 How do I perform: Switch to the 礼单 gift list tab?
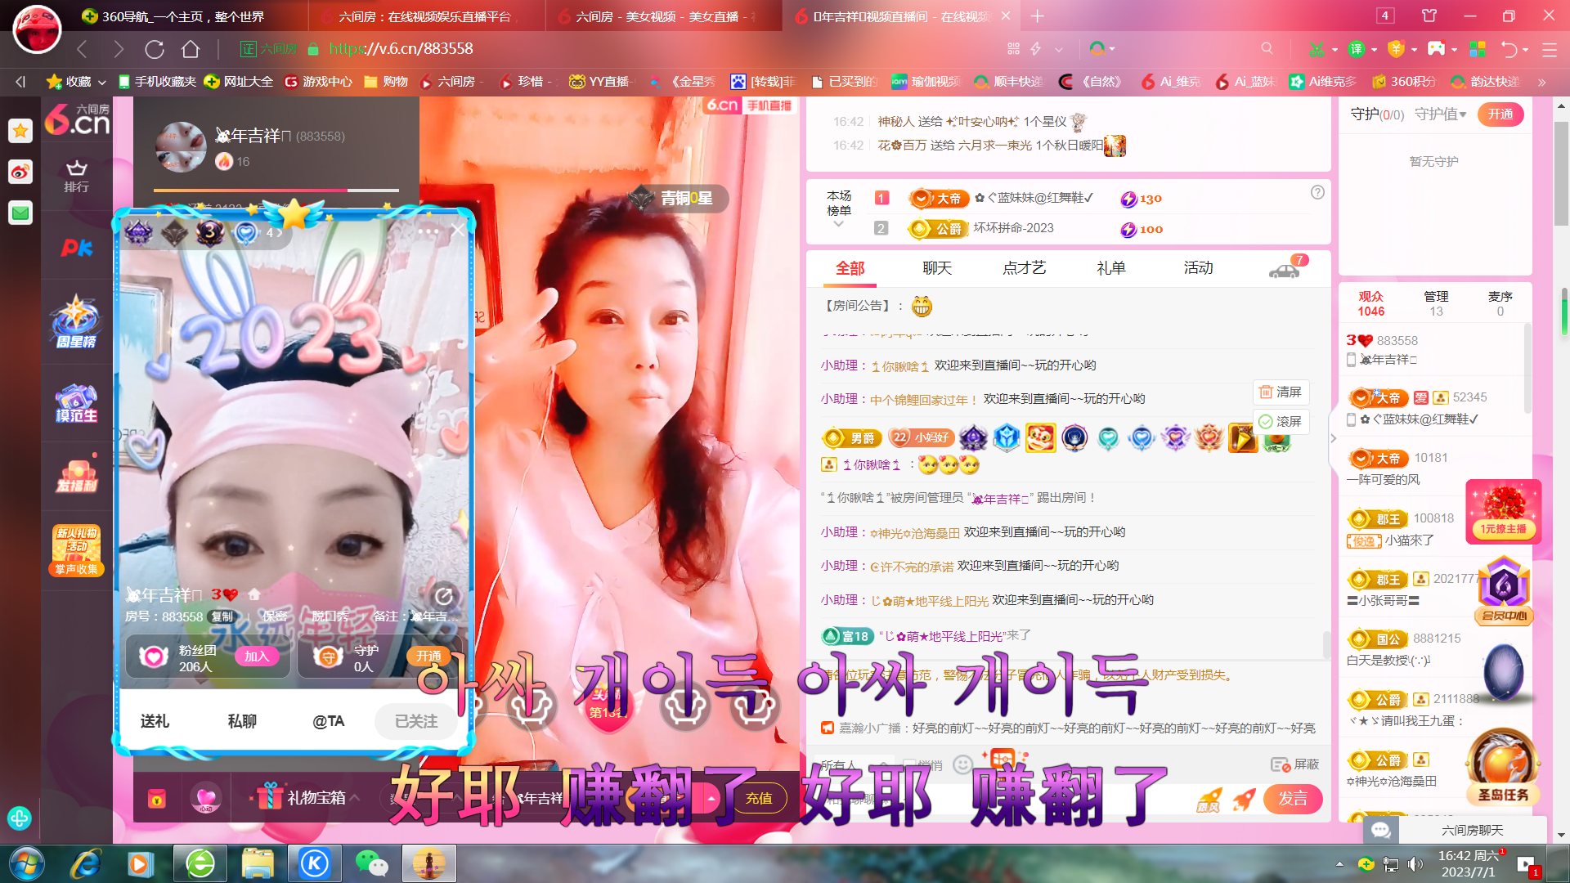tap(1111, 268)
